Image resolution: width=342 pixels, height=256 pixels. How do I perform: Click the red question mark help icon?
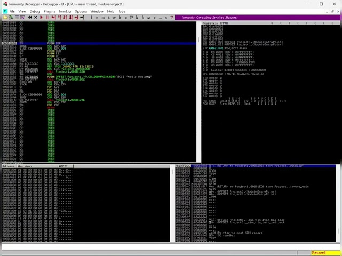tap(172, 18)
